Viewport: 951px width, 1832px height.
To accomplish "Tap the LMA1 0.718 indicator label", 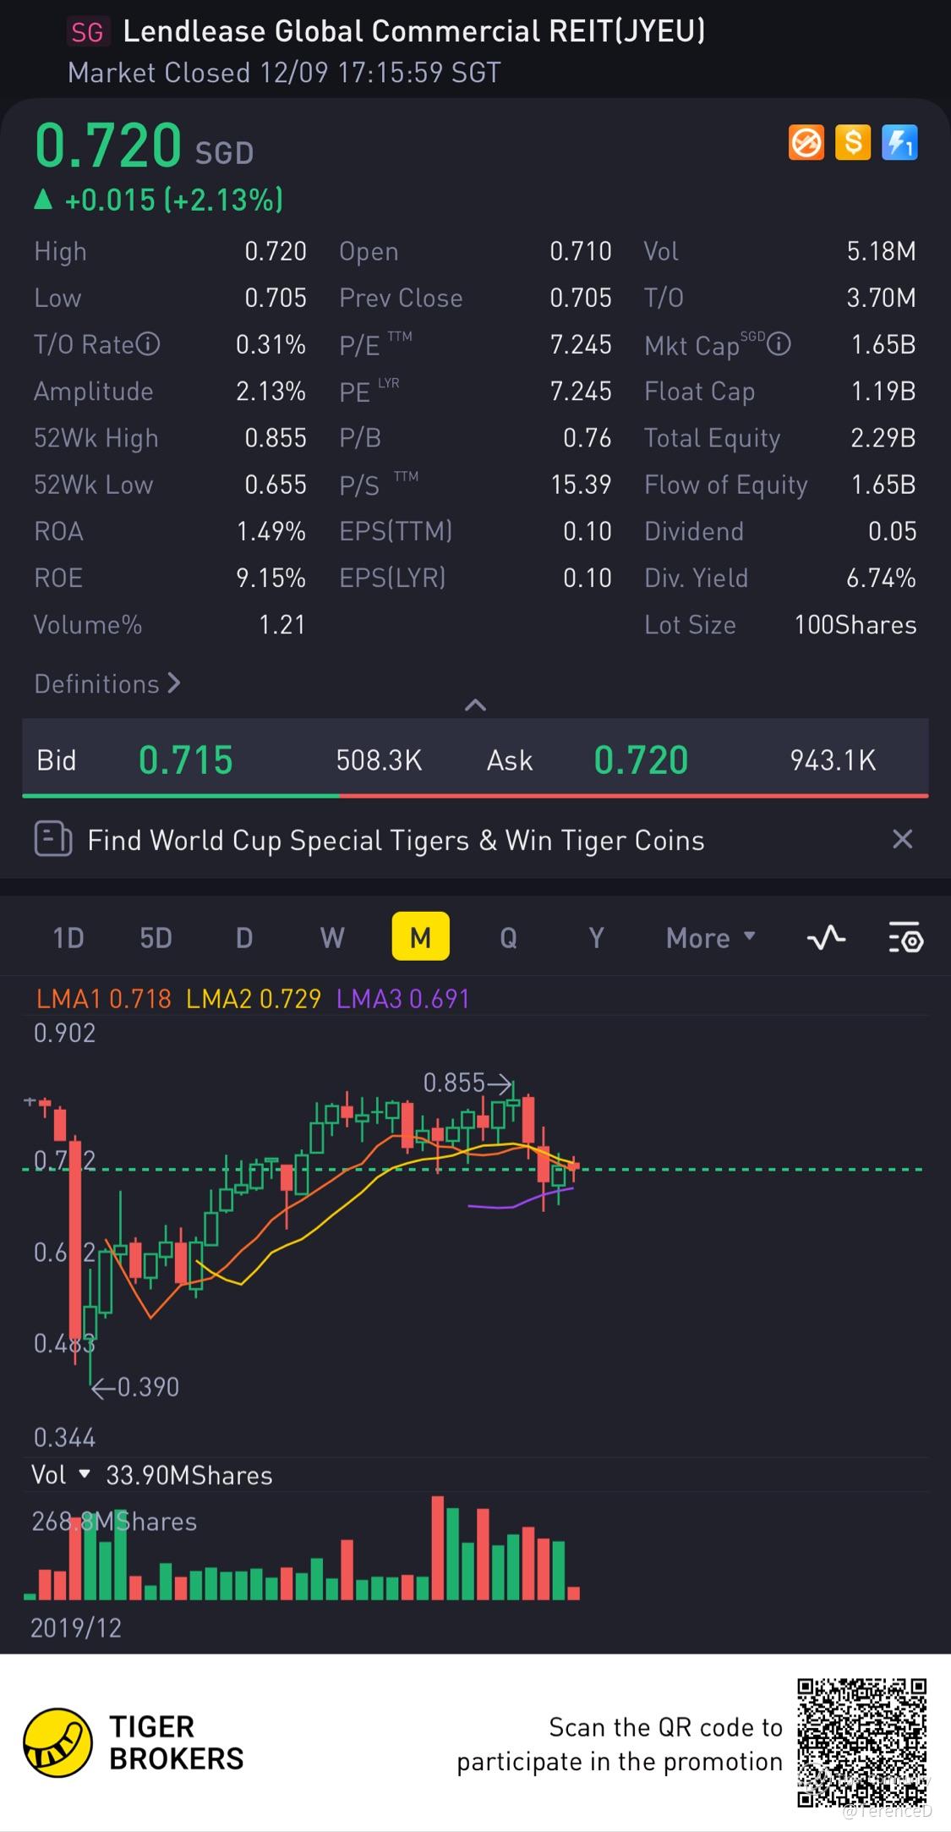I will click(103, 999).
